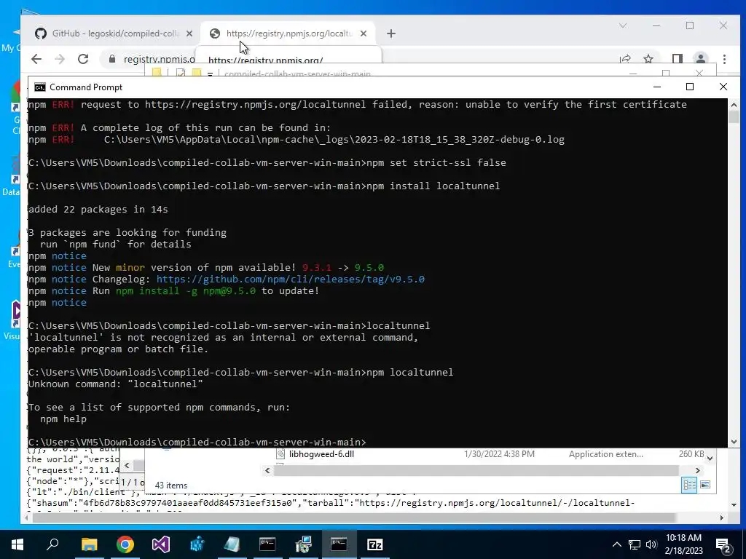
Task: Switch to active Command Prompt taskbar icon
Action: pyautogui.click(x=339, y=544)
